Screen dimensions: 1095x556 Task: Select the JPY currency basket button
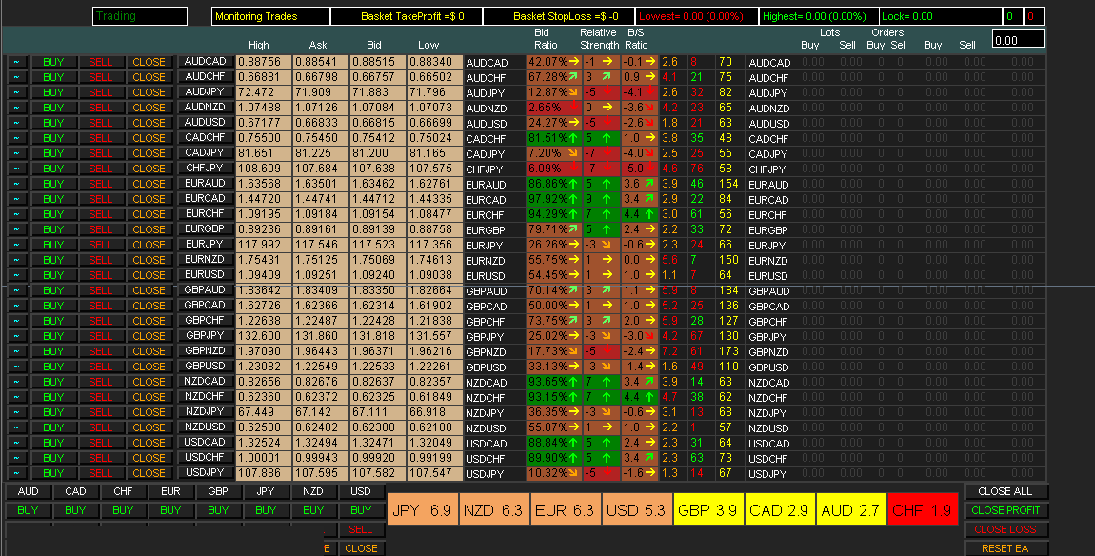point(267,492)
